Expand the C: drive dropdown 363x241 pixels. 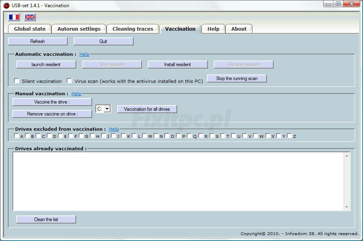point(107,109)
